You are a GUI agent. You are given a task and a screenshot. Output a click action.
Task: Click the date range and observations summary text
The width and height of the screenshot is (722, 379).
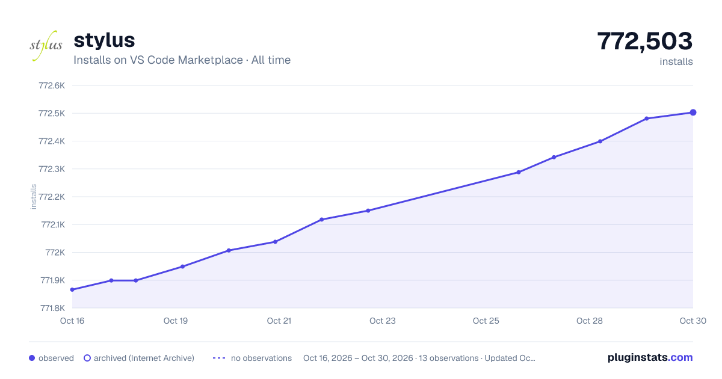[x=419, y=358]
